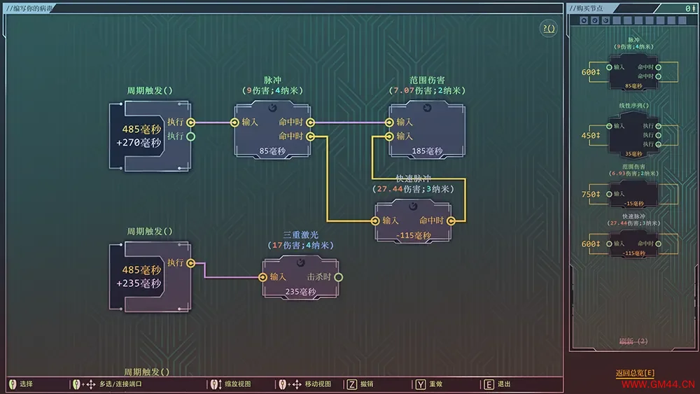Click the 多选/连接端口 label in the bottom bar
The height and width of the screenshot is (394, 700).
(x=120, y=384)
